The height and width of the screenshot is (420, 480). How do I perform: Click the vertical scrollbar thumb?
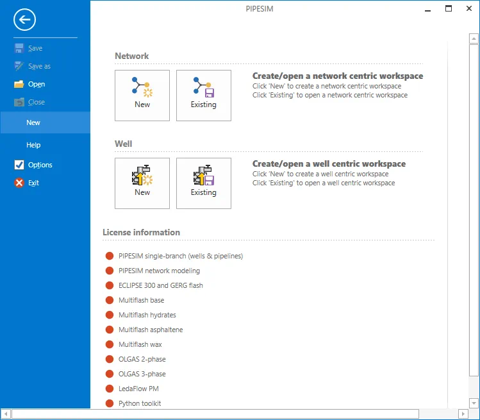point(474,210)
